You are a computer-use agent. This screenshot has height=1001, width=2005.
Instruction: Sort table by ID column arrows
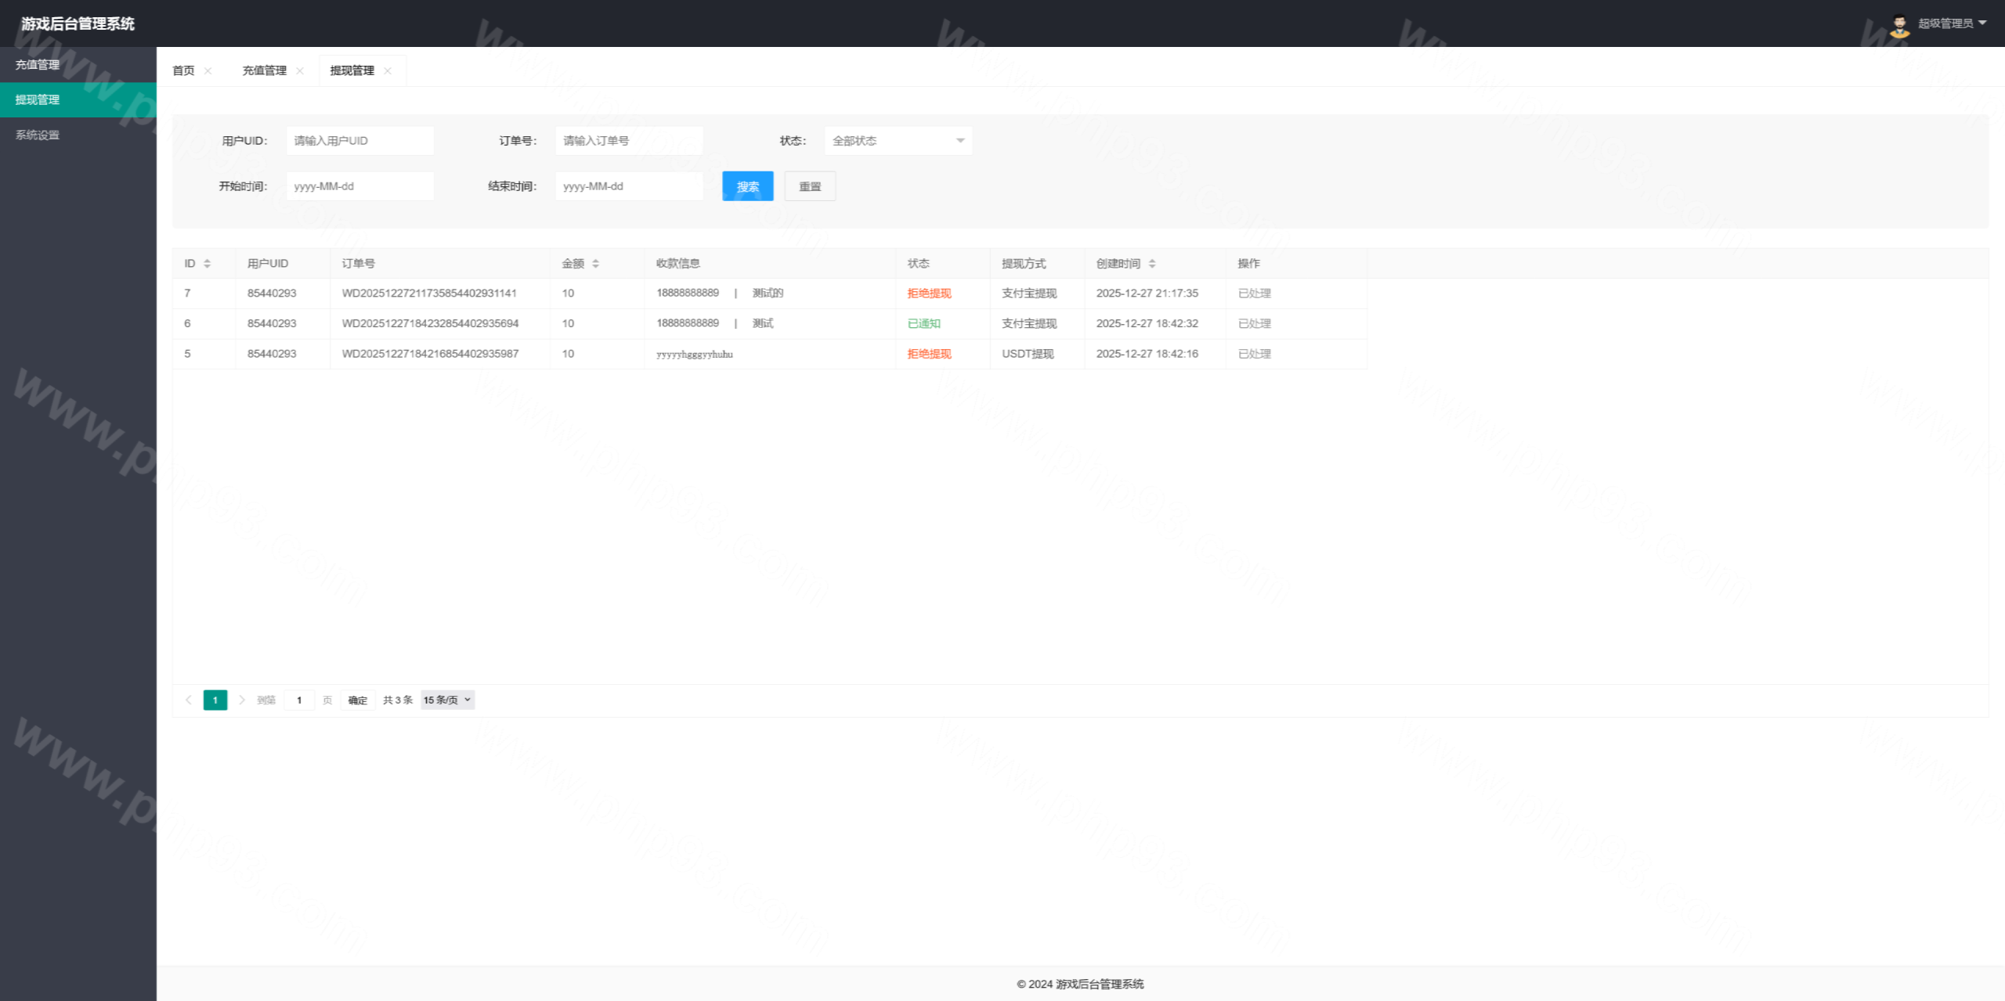tap(207, 264)
